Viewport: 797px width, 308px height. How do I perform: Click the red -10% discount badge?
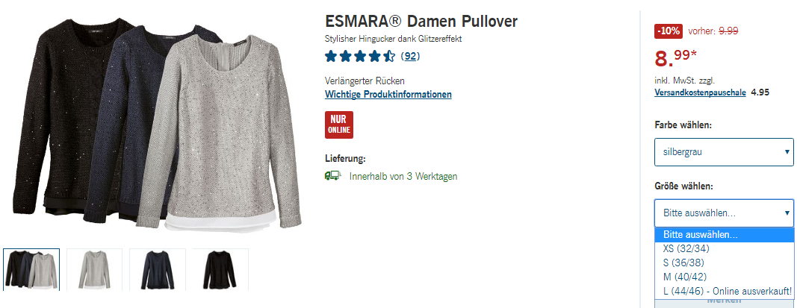pyautogui.click(x=669, y=31)
